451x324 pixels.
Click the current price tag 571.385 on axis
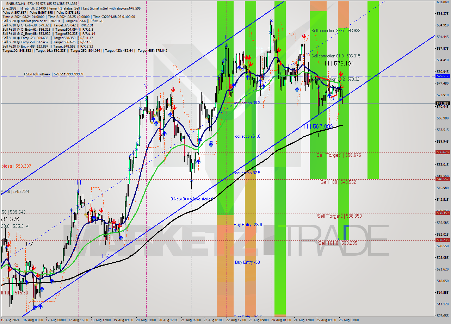coord(443,104)
